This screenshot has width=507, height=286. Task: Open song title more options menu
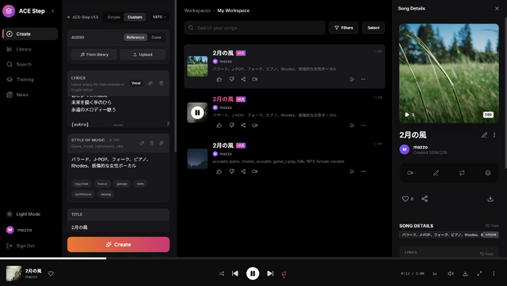494,135
